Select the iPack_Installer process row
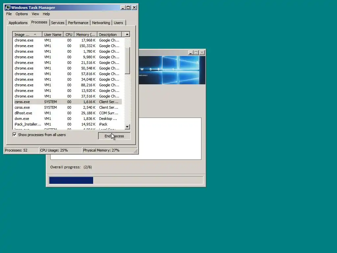 coord(68,124)
